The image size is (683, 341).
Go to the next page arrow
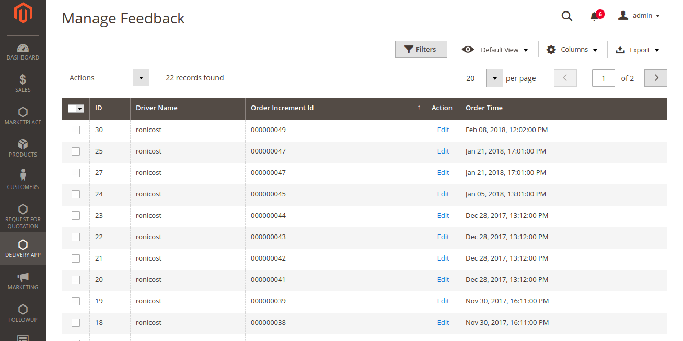(656, 78)
